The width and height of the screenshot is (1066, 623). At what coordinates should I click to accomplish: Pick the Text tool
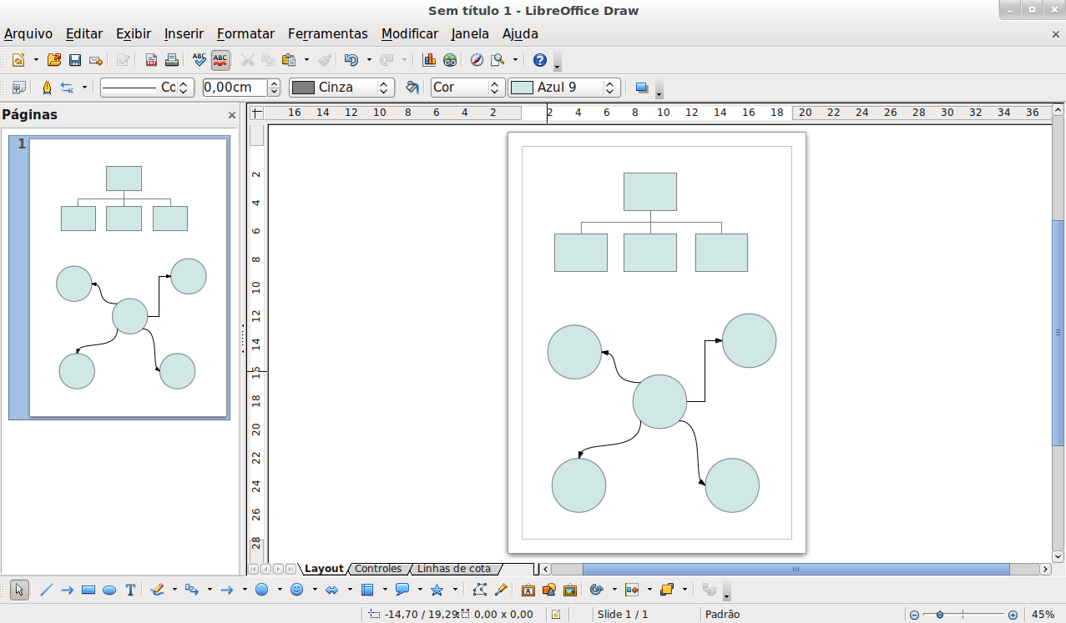(x=130, y=590)
